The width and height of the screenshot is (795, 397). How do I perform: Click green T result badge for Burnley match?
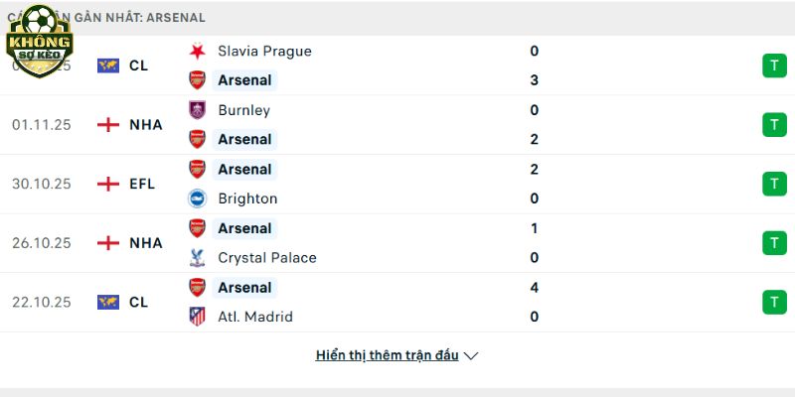(774, 125)
